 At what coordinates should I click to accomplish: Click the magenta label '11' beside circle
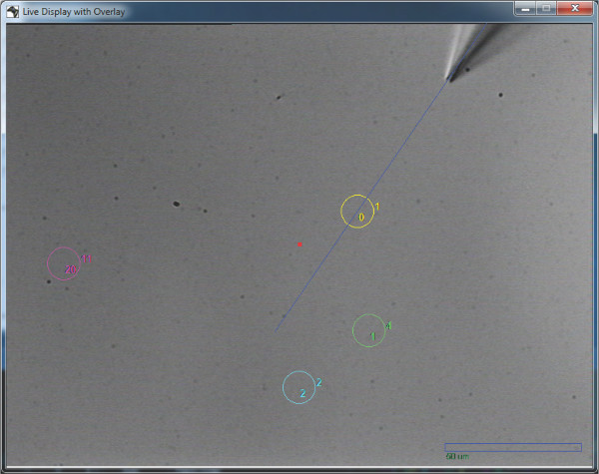(86, 259)
